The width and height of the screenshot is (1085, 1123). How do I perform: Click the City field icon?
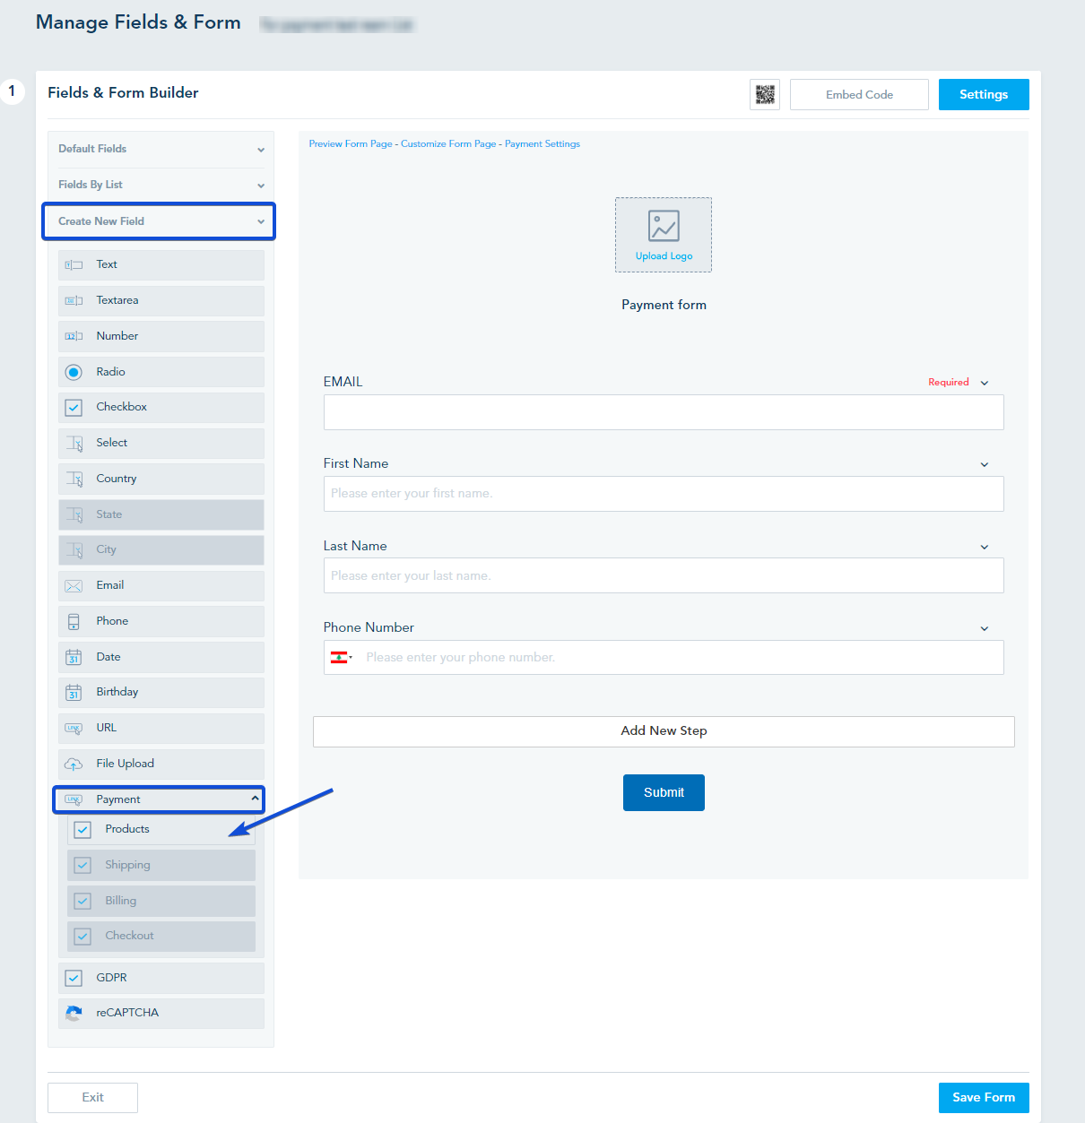point(74,549)
